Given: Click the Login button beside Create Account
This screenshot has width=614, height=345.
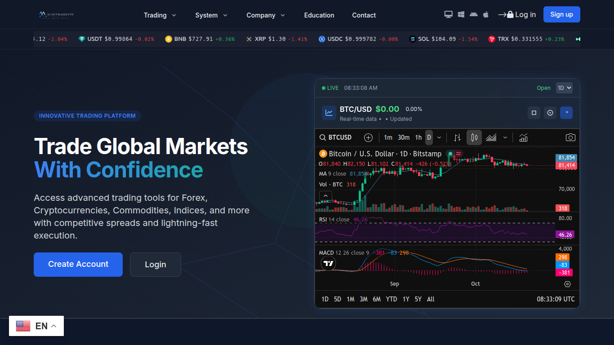Looking at the screenshot, I should [156, 265].
